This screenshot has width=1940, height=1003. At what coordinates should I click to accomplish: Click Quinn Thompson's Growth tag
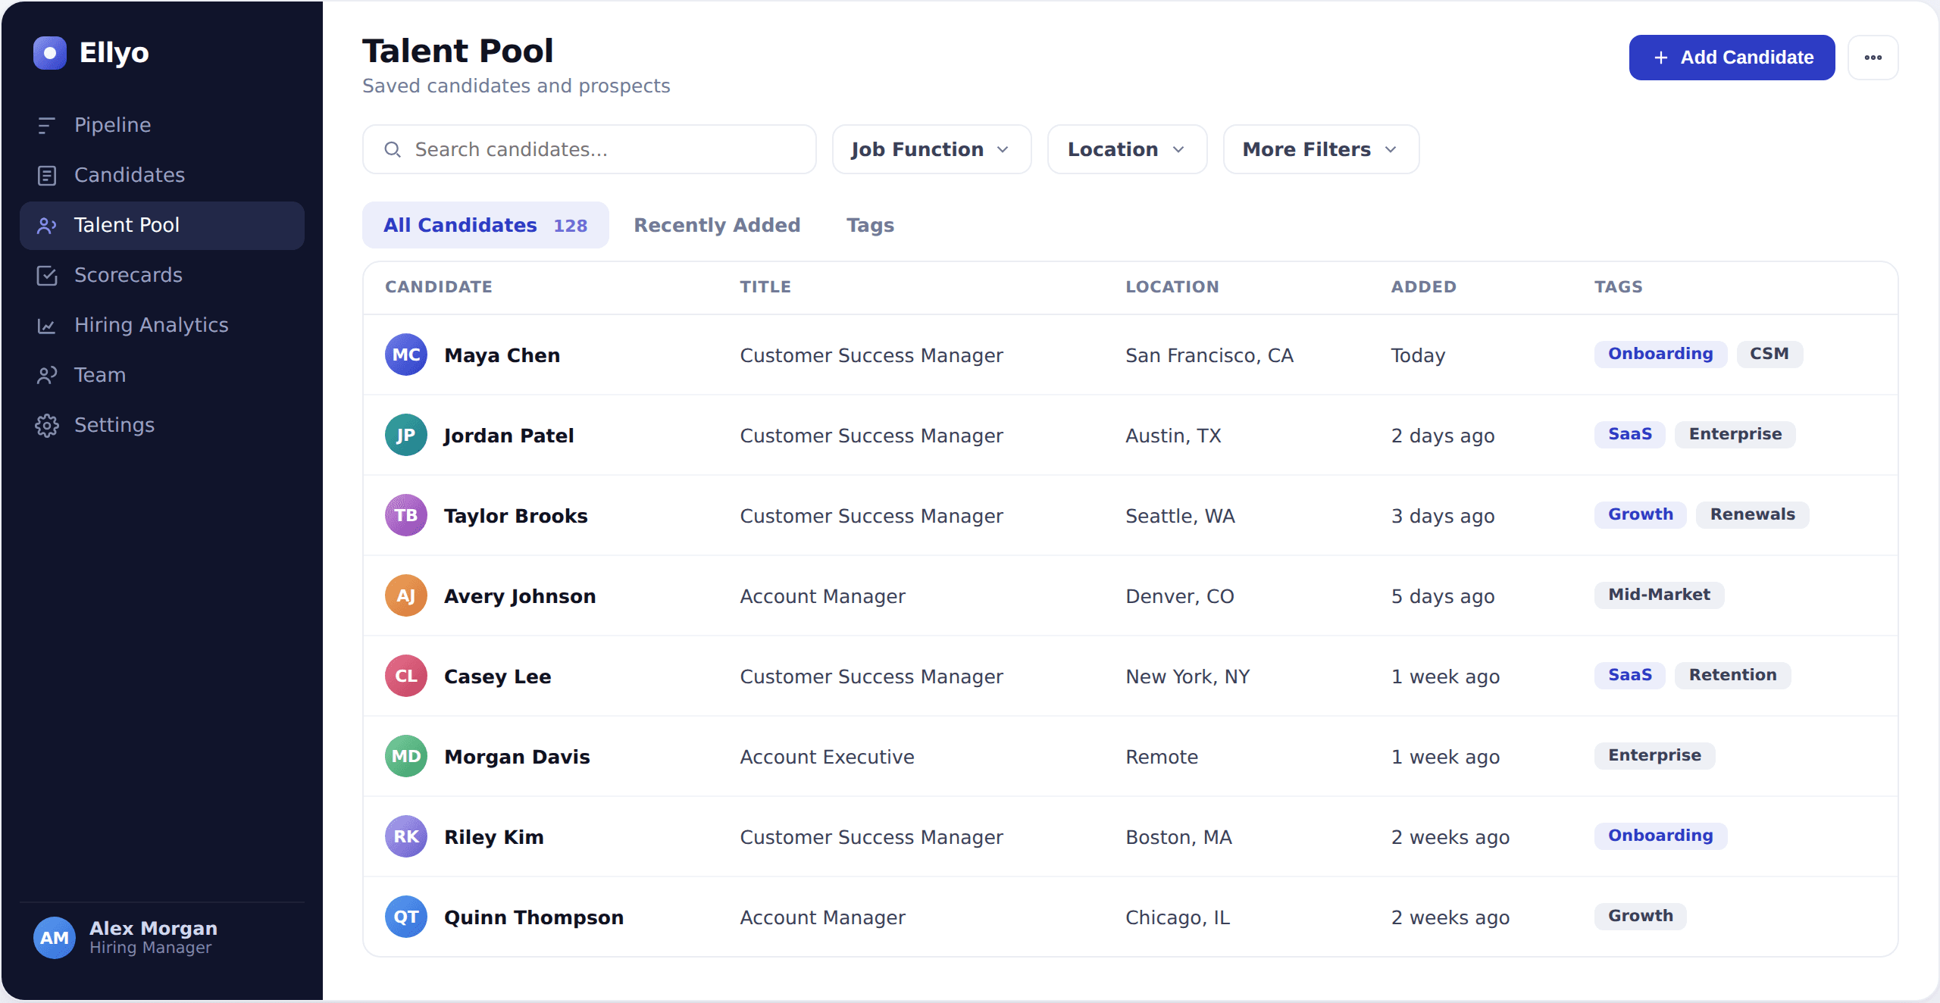click(x=1640, y=916)
